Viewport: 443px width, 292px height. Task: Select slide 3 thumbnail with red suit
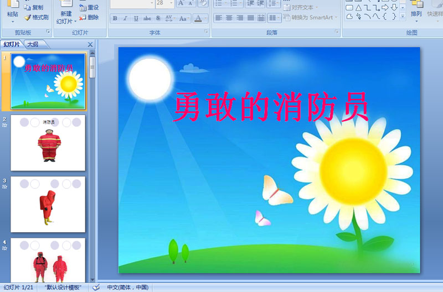coord(48,204)
